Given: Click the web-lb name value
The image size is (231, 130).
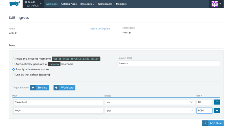Looking at the screenshot, I should point(13,33).
